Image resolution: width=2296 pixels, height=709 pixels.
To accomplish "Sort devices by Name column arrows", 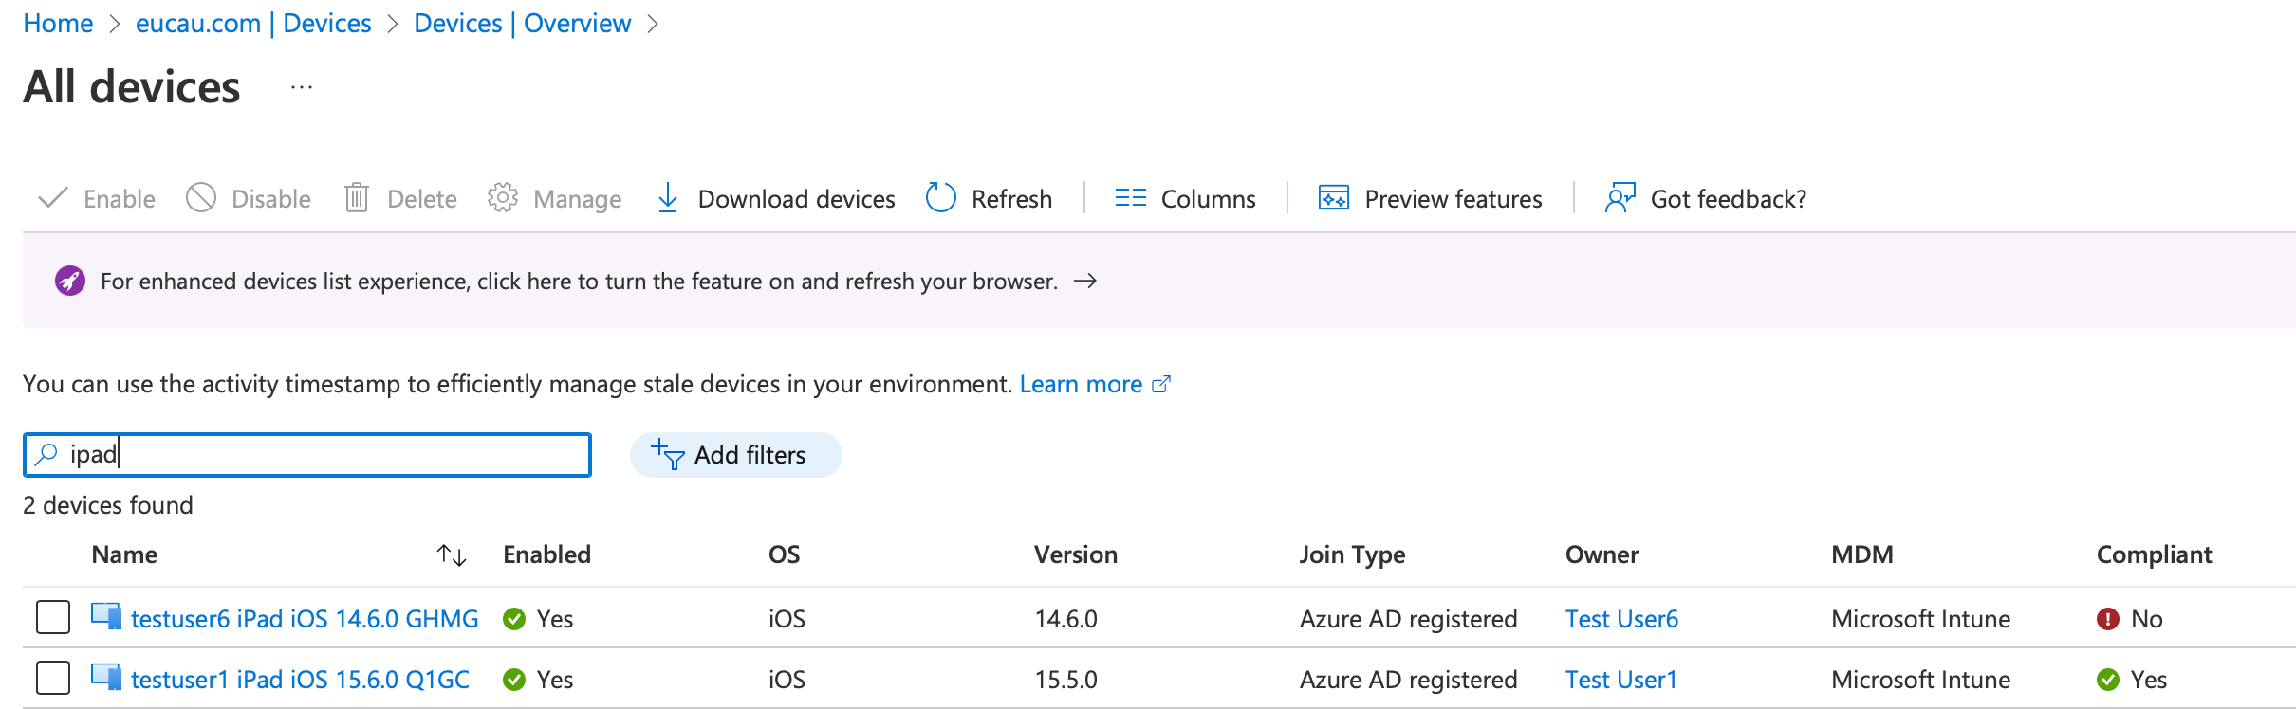I will coord(452,555).
